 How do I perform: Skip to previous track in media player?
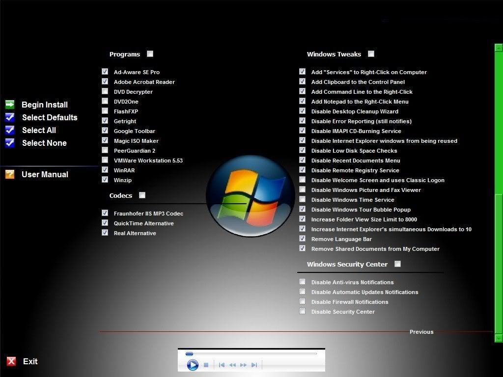click(222, 365)
